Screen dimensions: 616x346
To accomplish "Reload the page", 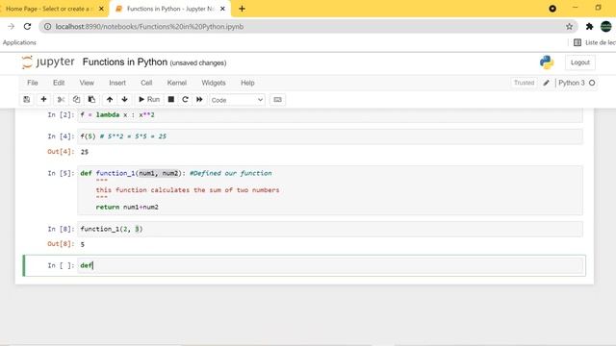I will click(x=27, y=26).
